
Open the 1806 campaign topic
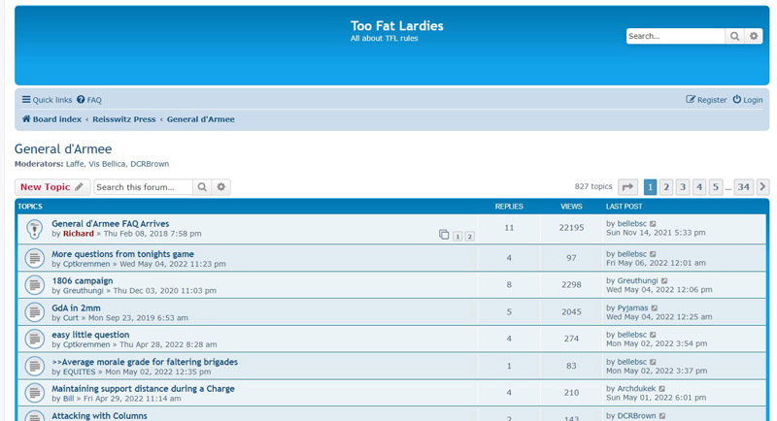(82, 281)
